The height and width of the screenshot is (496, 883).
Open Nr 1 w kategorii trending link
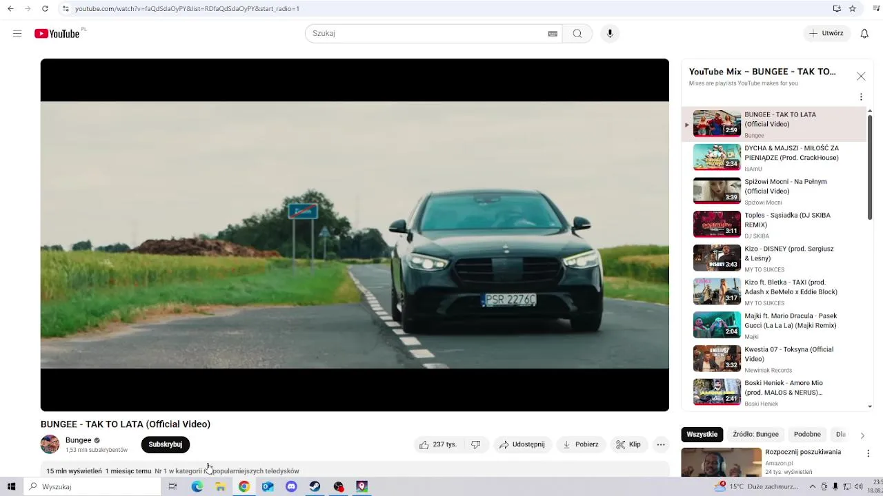click(227, 471)
